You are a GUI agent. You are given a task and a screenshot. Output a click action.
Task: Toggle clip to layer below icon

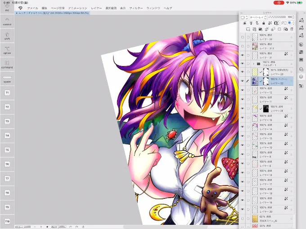tap(245, 23)
